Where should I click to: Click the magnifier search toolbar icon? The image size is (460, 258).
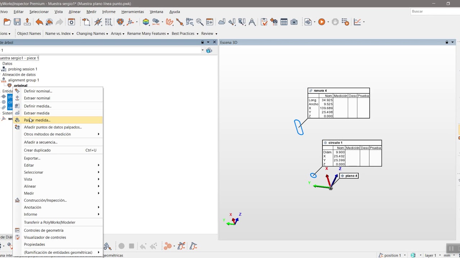coord(199,22)
